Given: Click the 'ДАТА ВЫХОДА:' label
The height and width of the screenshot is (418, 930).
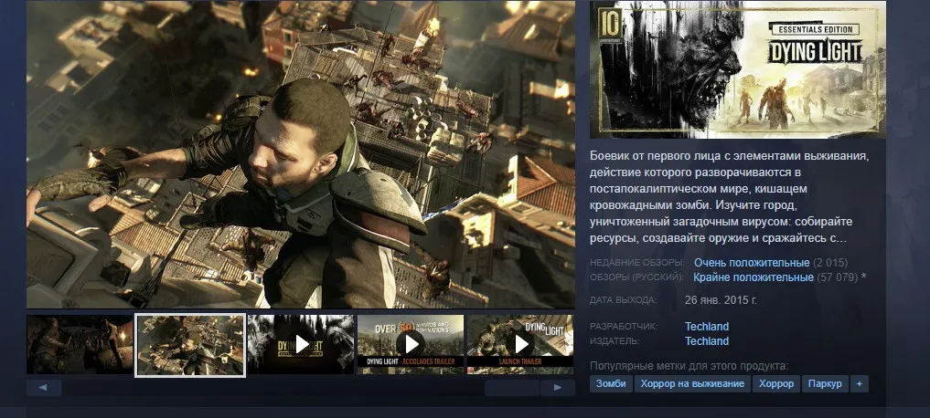Looking at the screenshot, I should (624, 300).
